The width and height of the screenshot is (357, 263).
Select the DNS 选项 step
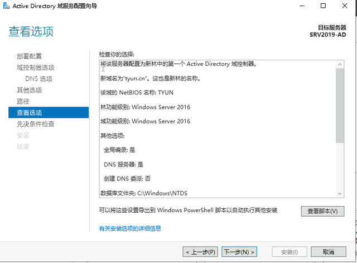(x=38, y=79)
